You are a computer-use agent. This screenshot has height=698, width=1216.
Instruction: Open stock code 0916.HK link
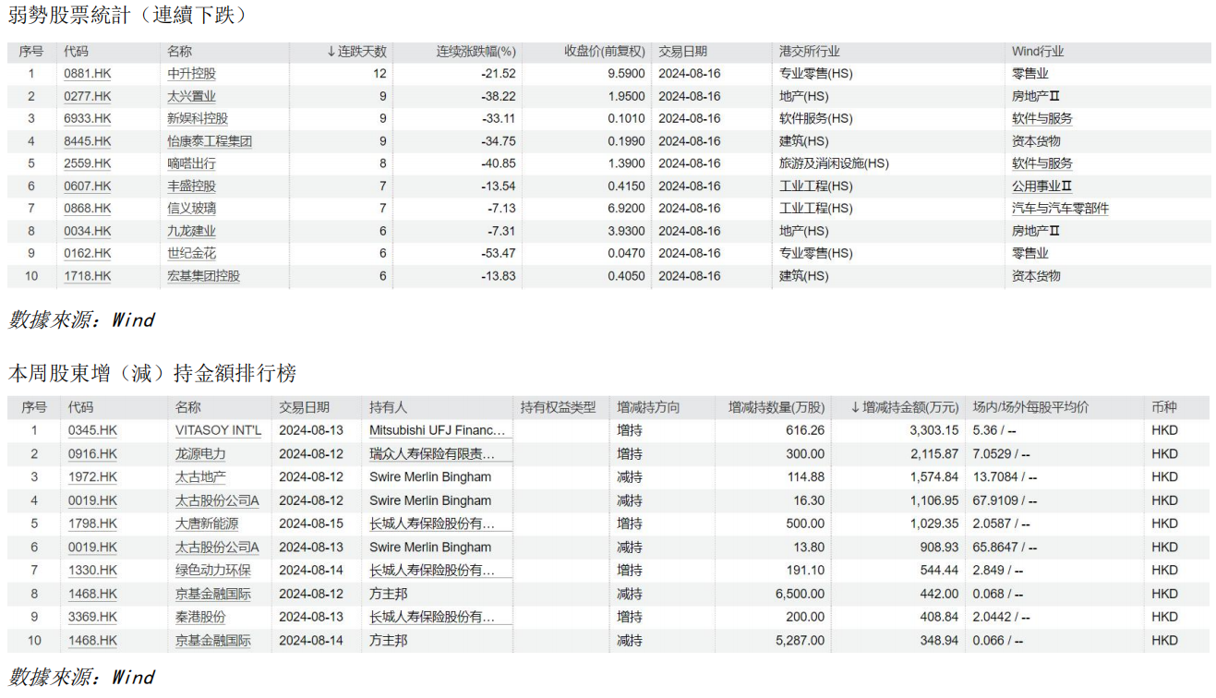pos(92,454)
